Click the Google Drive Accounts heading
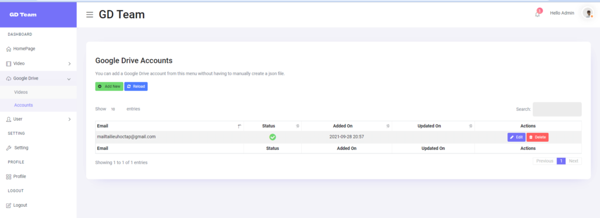This screenshot has height=218, width=600. click(x=134, y=60)
